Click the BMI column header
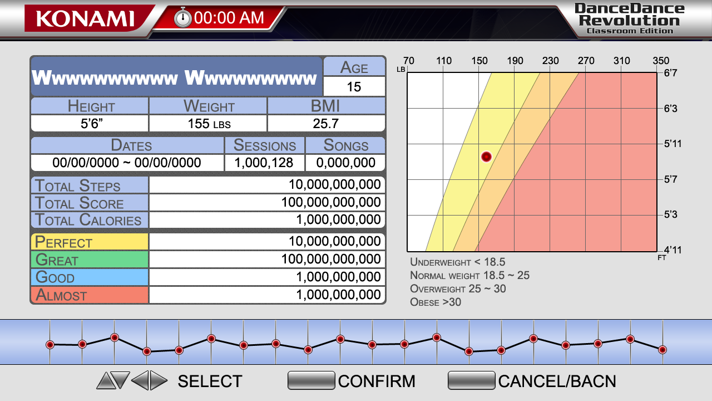712x401 pixels. click(326, 106)
